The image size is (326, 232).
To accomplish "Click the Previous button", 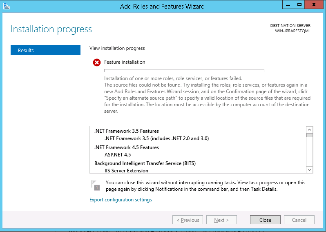I will [188, 220].
